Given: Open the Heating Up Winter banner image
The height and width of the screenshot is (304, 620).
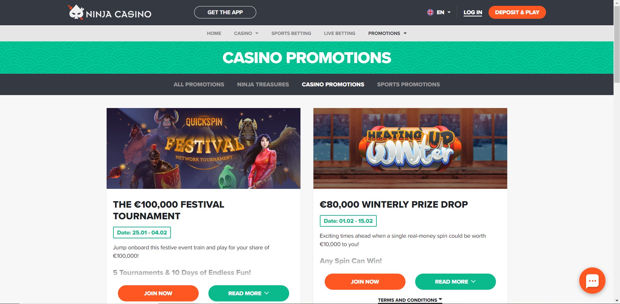Looking at the screenshot, I should [x=410, y=148].
